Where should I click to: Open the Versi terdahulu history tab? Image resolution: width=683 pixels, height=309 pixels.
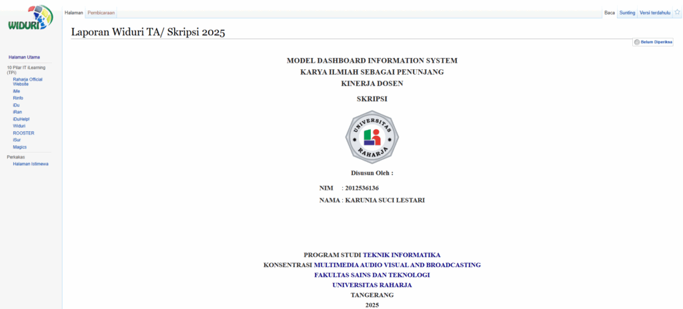pos(654,13)
